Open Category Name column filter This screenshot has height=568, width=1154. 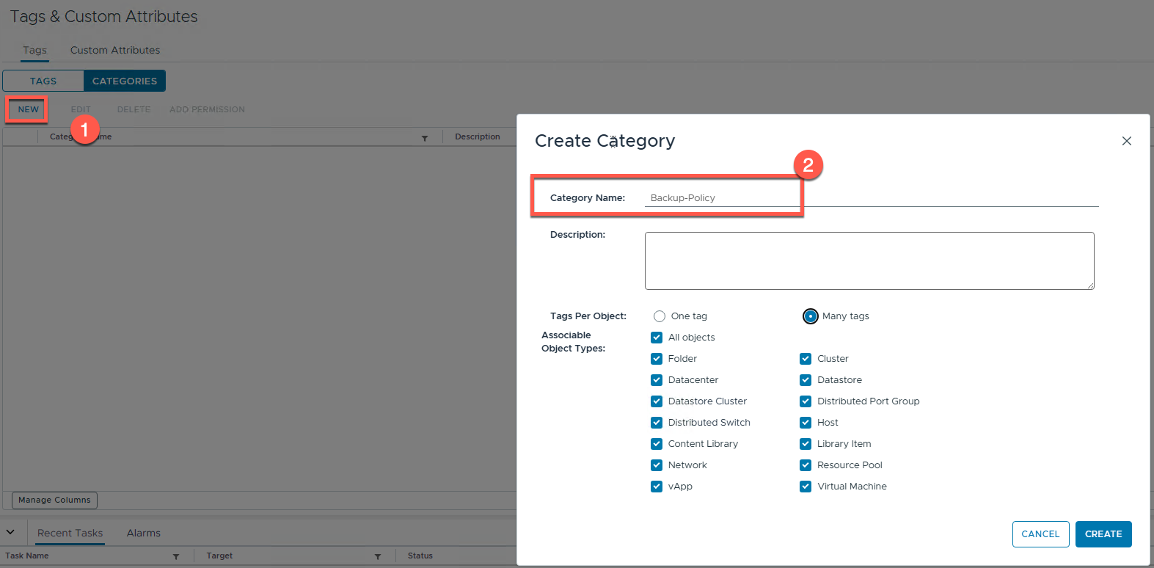[425, 138]
